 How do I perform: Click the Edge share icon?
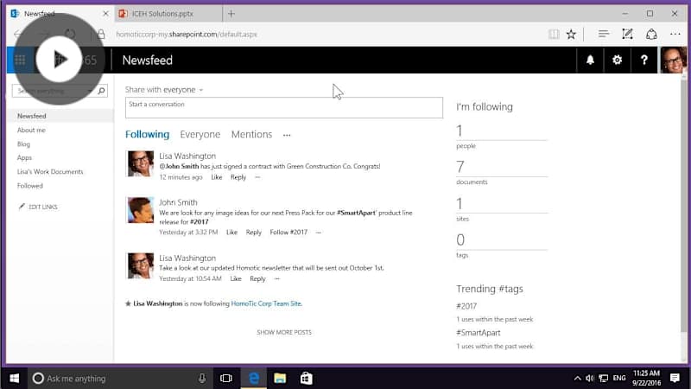click(651, 34)
